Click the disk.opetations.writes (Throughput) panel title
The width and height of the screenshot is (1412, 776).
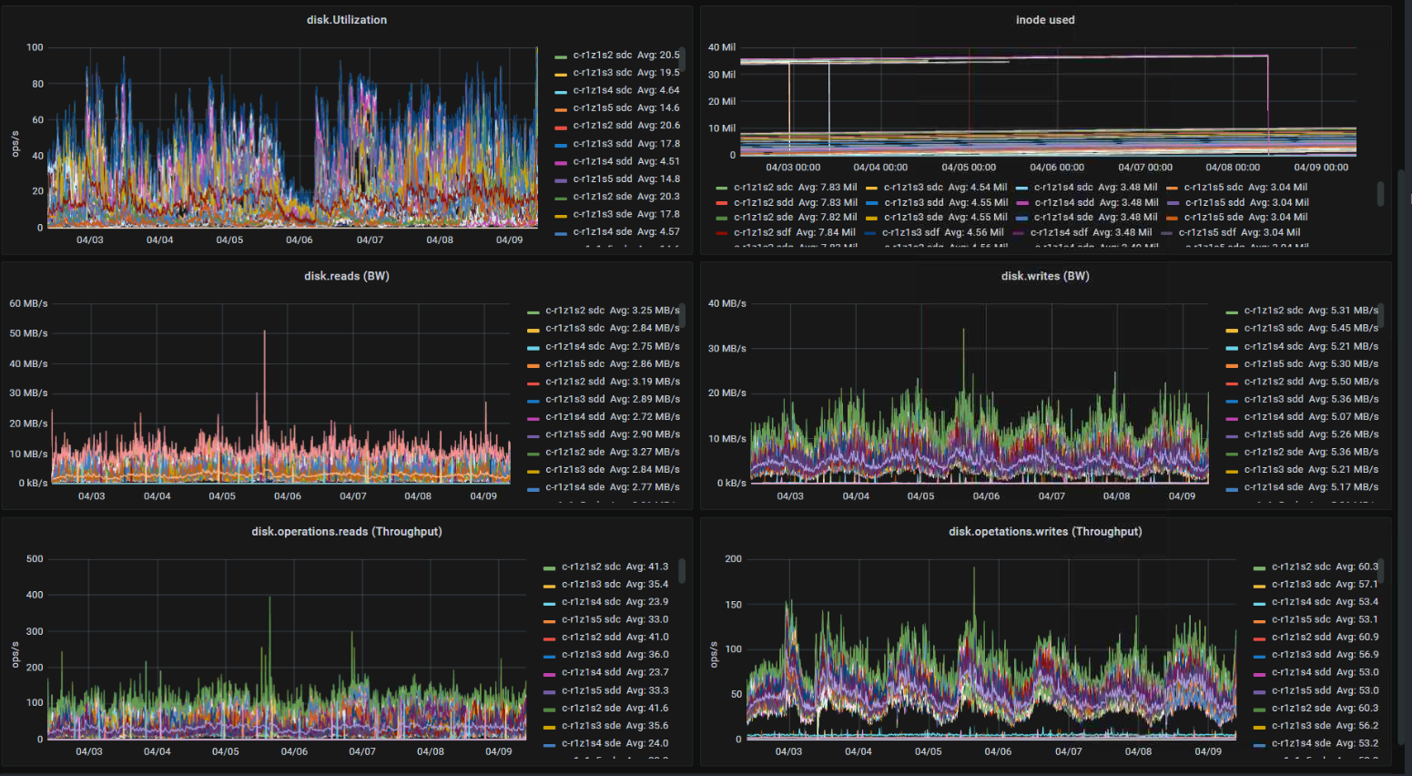pyautogui.click(x=1044, y=532)
